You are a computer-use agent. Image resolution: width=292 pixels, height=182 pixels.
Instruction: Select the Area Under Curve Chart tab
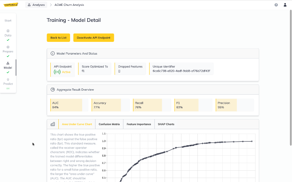[x=77, y=124]
